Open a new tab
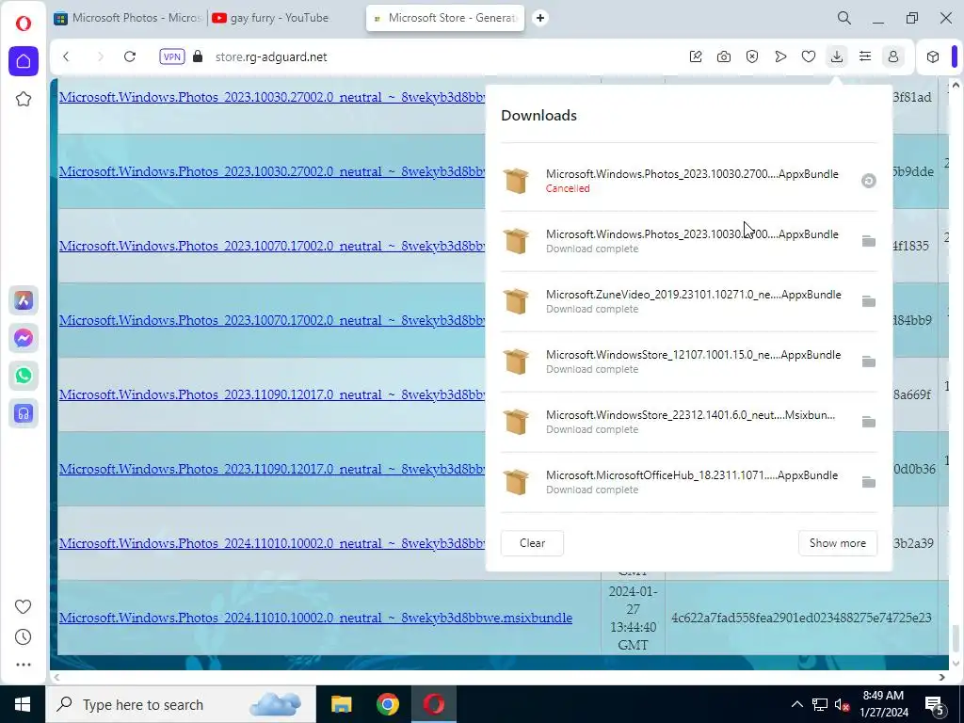964x723 pixels. [539, 18]
